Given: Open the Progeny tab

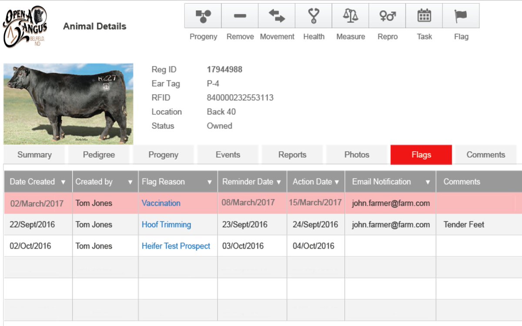Looking at the screenshot, I should [163, 155].
